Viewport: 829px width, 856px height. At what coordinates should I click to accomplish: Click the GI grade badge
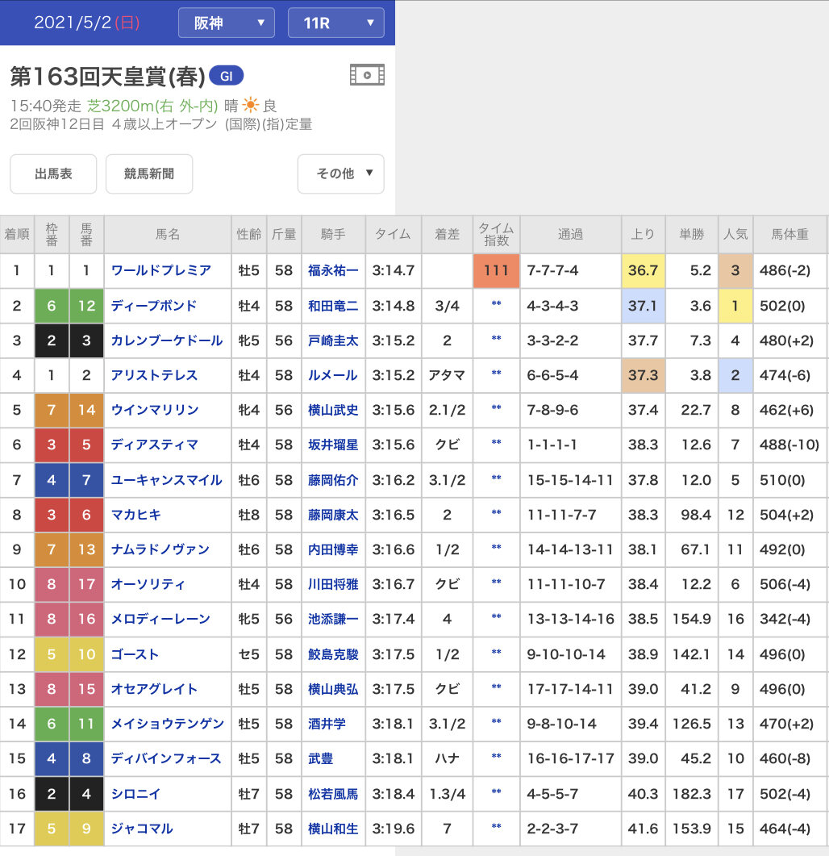tap(226, 76)
